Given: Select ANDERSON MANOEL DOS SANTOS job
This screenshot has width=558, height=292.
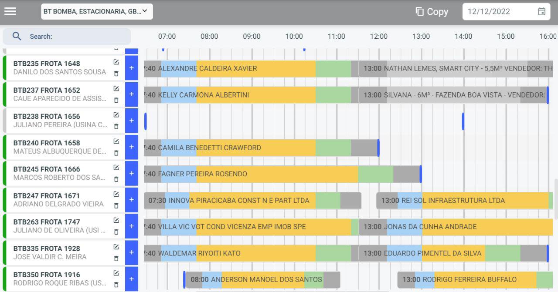Looking at the screenshot, I should (x=263, y=280).
